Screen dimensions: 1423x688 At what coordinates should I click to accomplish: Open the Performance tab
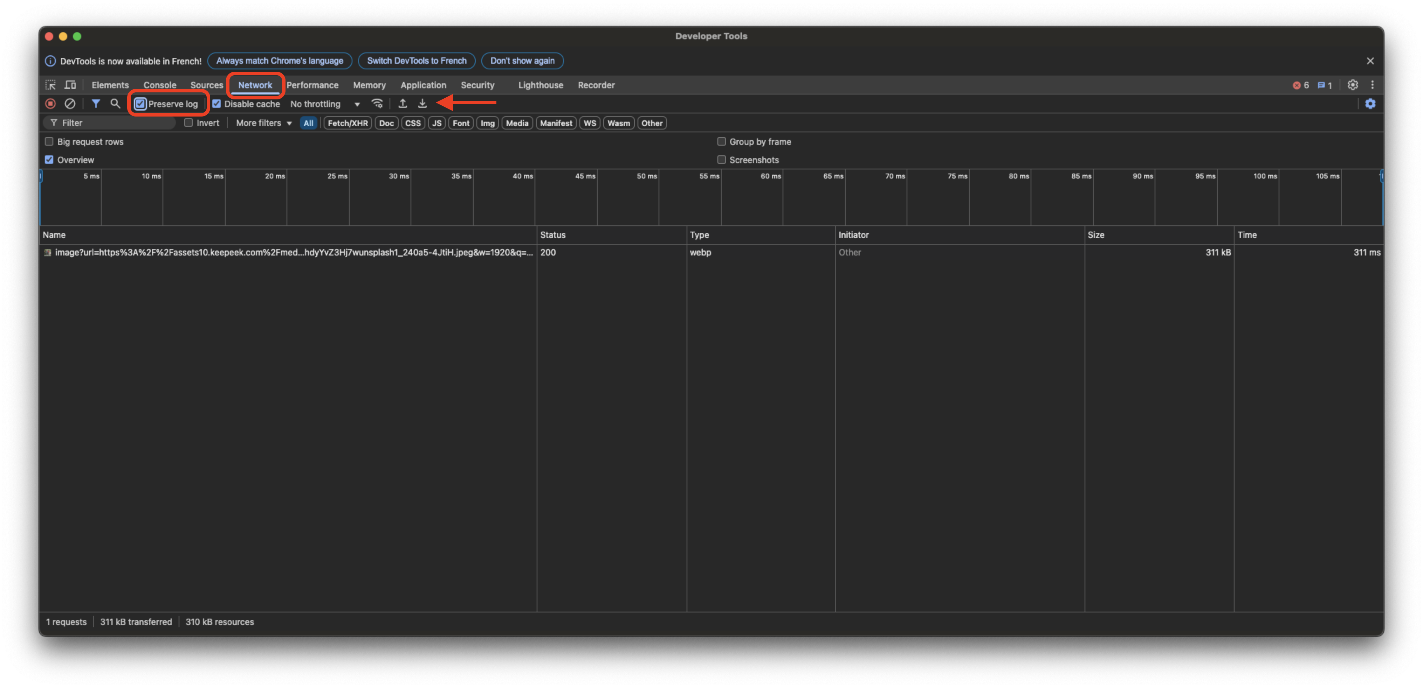[x=312, y=85]
